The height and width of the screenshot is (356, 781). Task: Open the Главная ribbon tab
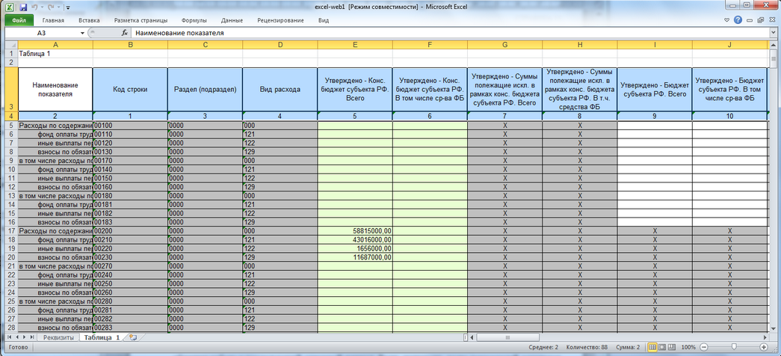click(53, 20)
